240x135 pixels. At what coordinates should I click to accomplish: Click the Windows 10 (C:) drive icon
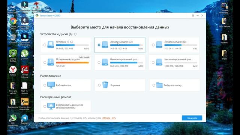[51, 45]
